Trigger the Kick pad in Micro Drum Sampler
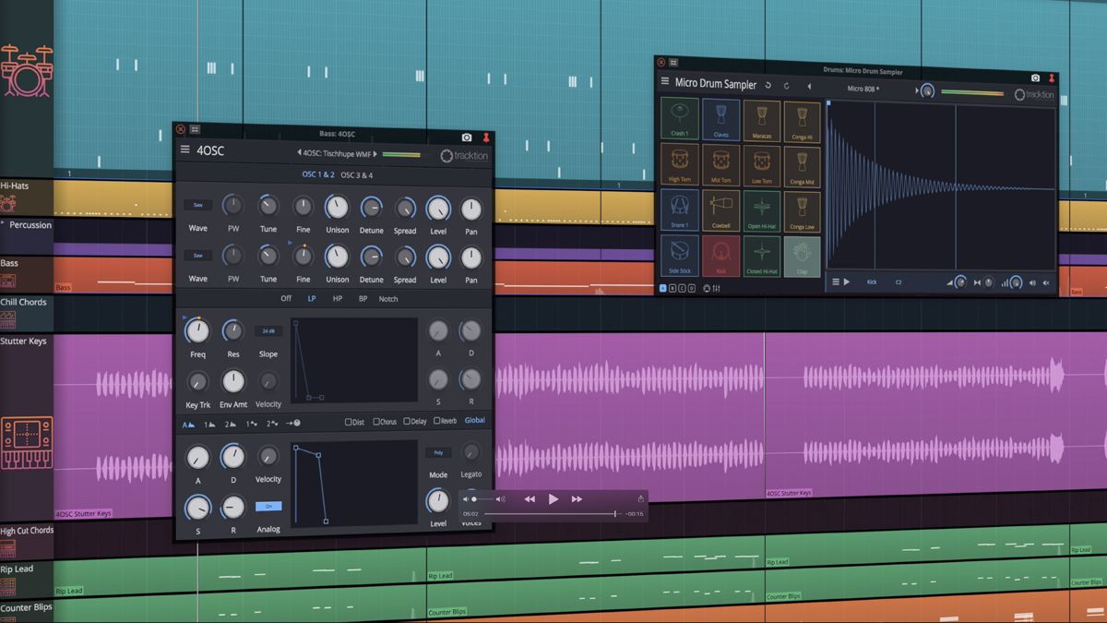Image resolution: width=1107 pixels, height=623 pixels. [720, 257]
